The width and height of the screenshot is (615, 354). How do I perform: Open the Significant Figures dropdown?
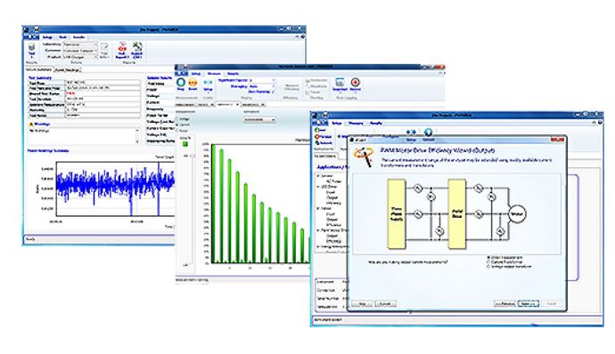[x=262, y=80]
